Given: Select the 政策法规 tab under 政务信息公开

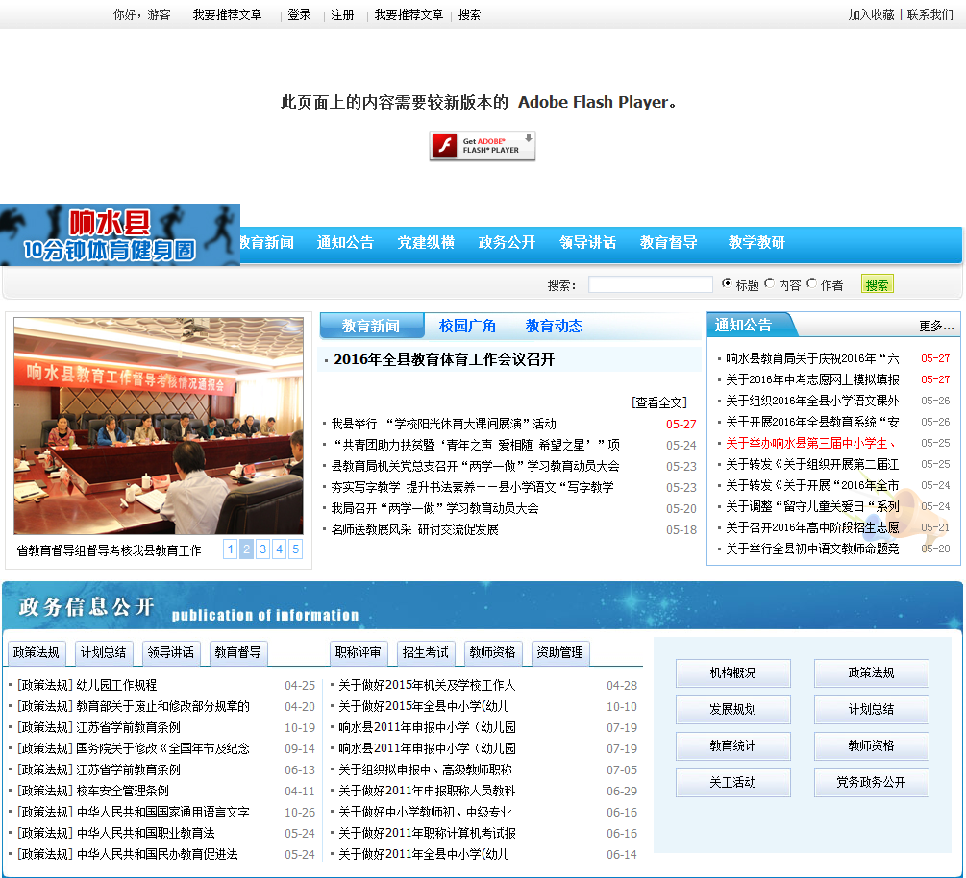Looking at the screenshot, I should tap(37, 652).
